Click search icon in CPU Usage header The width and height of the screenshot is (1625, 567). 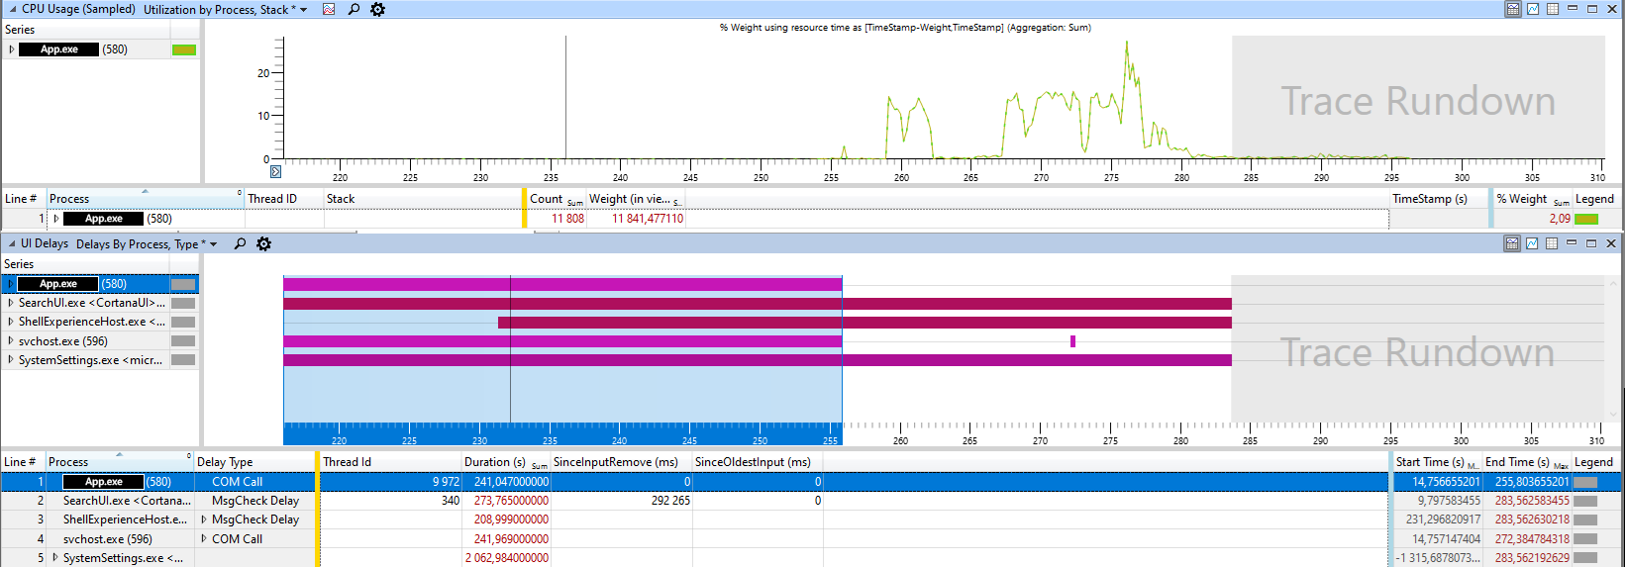pyautogui.click(x=354, y=9)
